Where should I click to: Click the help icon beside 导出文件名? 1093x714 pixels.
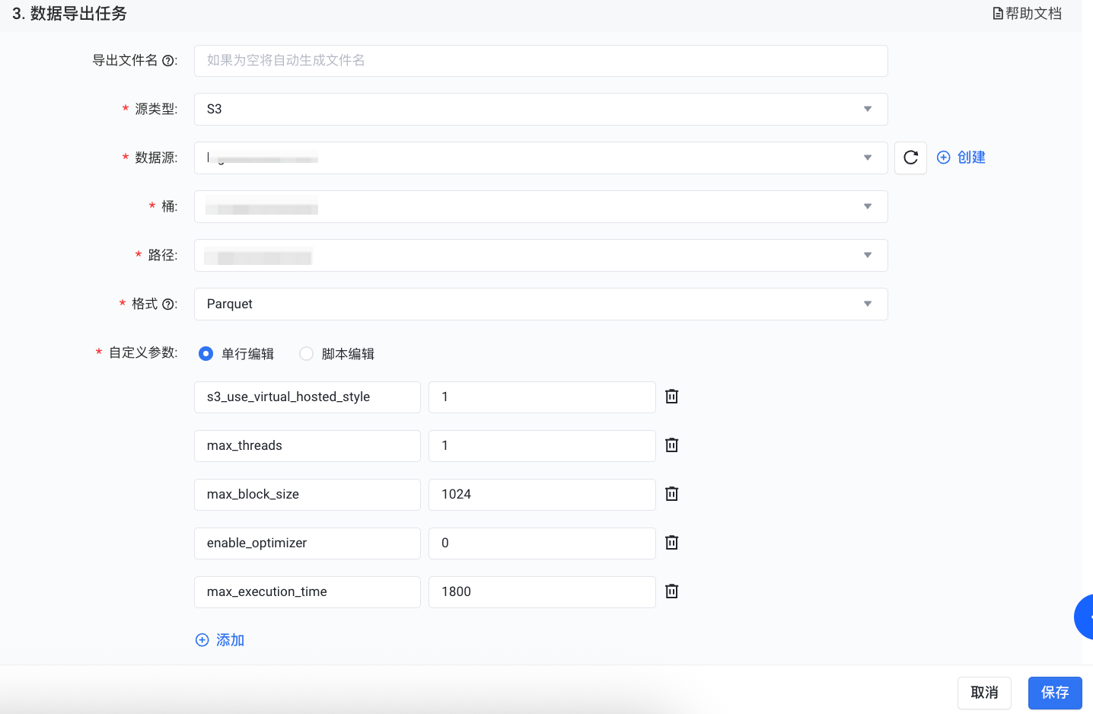click(168, 61)
